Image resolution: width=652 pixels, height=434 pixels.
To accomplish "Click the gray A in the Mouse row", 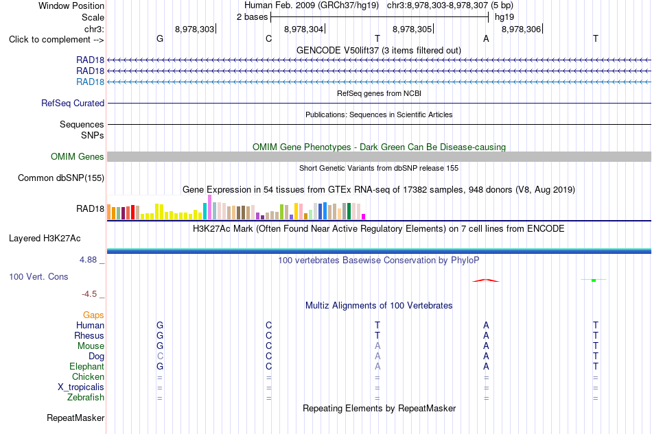I will [x=377, y=346].
